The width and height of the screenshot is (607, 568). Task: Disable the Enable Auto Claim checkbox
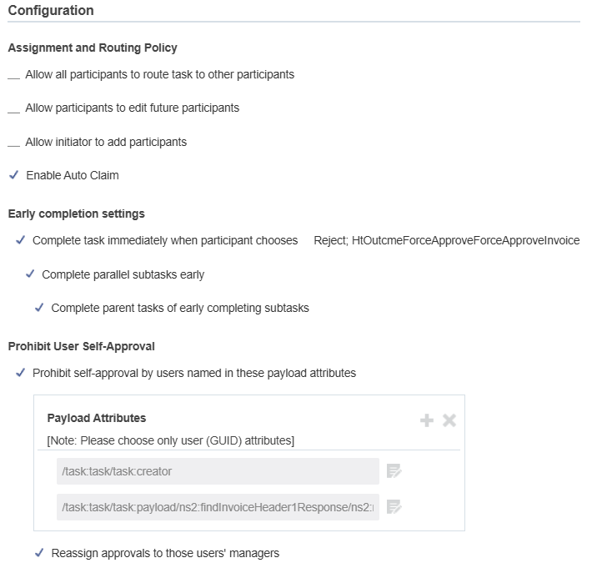(x=13, y=175)
